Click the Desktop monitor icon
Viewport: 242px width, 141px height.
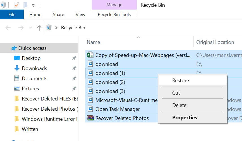pos(17,58)
